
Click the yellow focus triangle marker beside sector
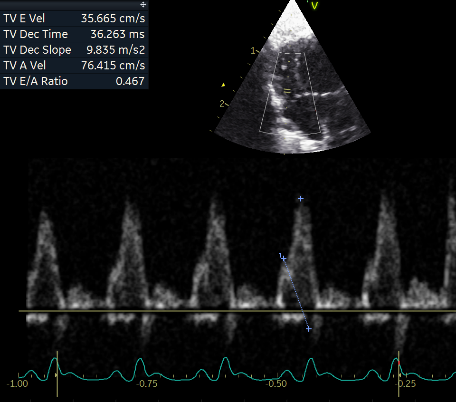point(223,85)
